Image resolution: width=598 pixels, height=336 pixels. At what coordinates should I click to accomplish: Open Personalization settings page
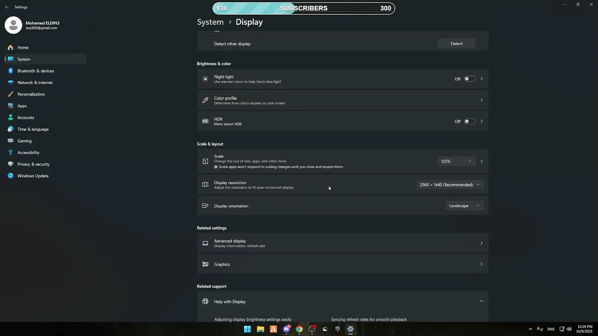click(x=45, y=94)
